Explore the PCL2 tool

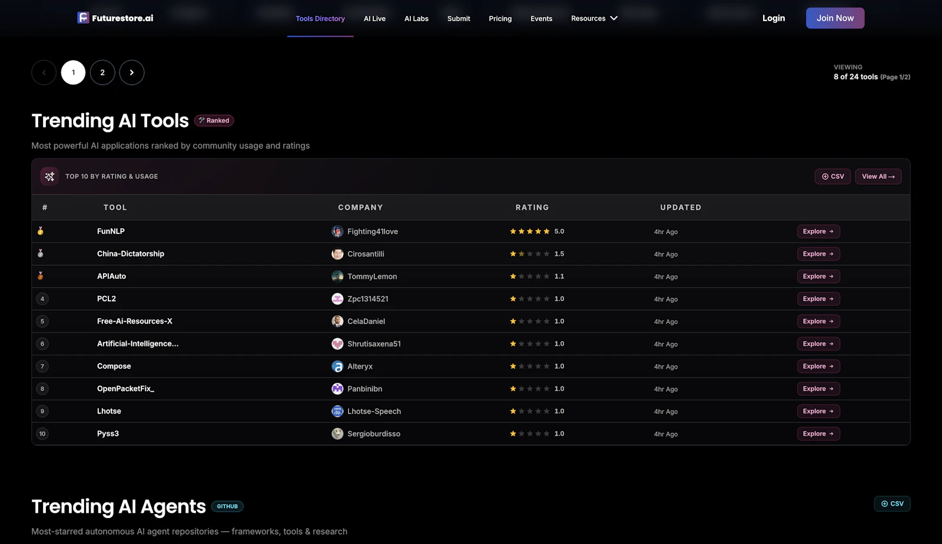tap(818, 299)
